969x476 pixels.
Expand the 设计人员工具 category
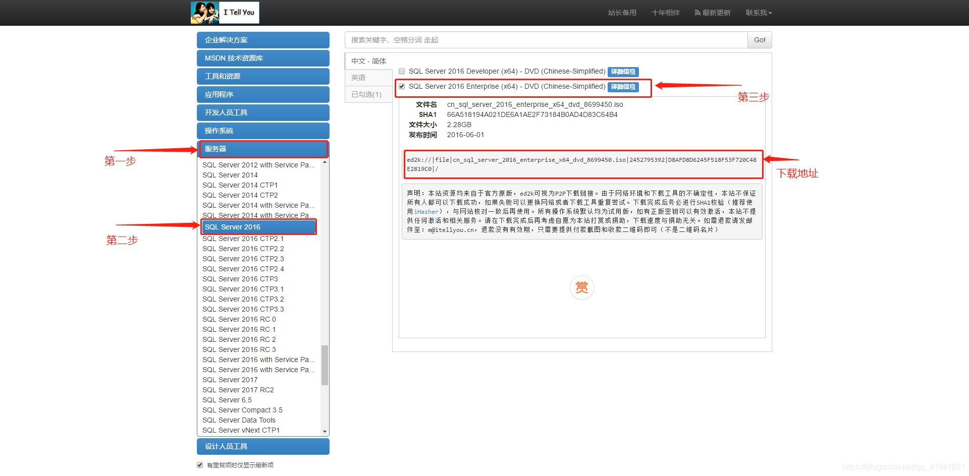(x=263, y=446)
